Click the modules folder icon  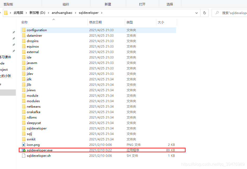24,101
